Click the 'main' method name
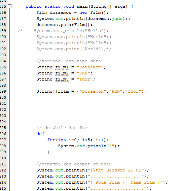This screenshot has width=177, height=191. pyautogui.click(x=82, y=6)
